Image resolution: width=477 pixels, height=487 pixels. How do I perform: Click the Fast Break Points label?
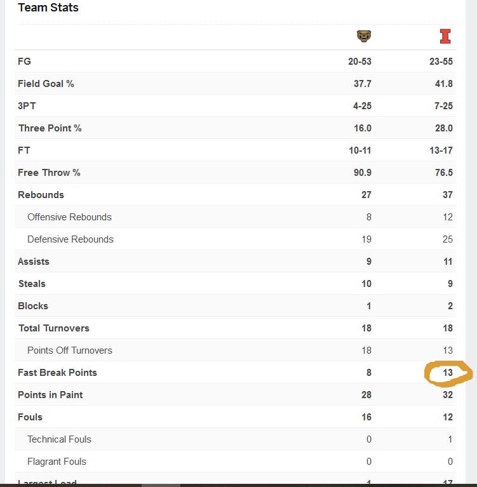pos(57,373)
